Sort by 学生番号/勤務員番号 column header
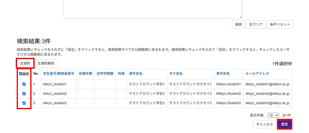 (x=58, y=74)
